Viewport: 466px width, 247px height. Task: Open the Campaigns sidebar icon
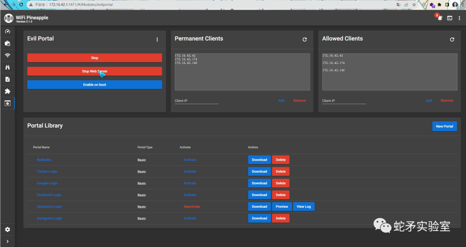[x=7, y=44]
